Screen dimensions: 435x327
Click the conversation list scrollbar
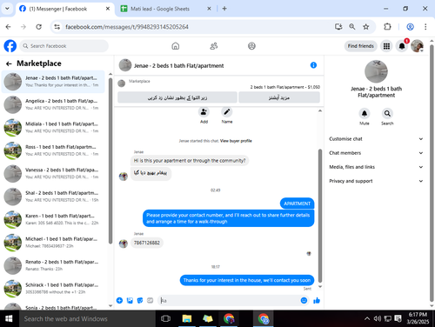pos(110,161)
